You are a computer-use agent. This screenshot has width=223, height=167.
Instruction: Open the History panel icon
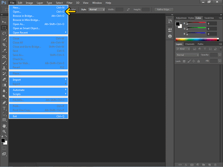tap(170, 21)
